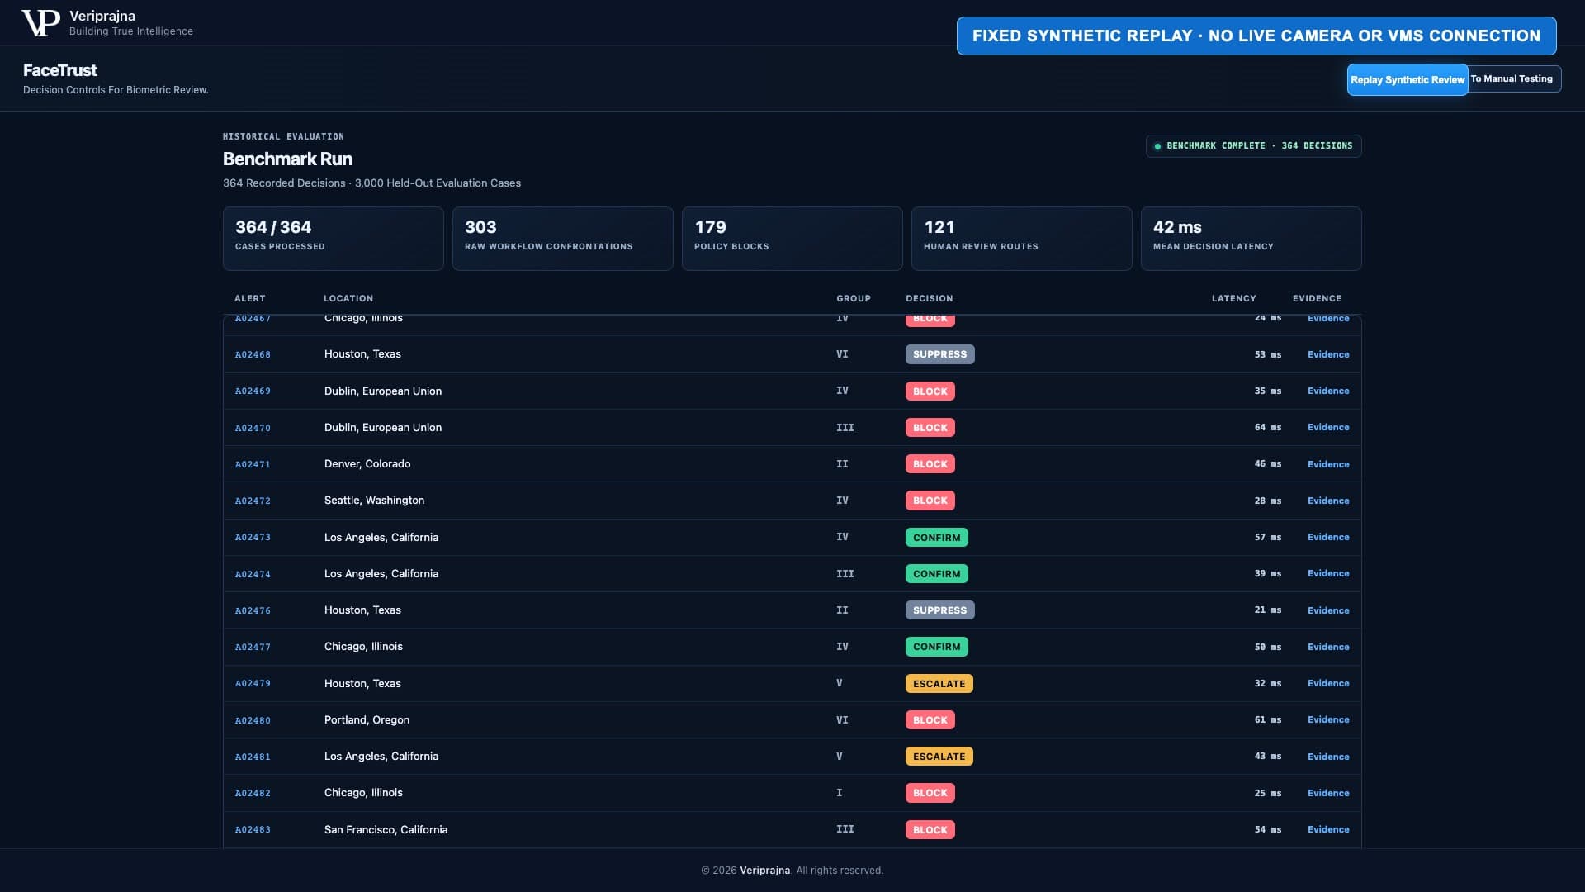Open Evidence for alert A02481
1585x892 pixels.
[1328, 757]
